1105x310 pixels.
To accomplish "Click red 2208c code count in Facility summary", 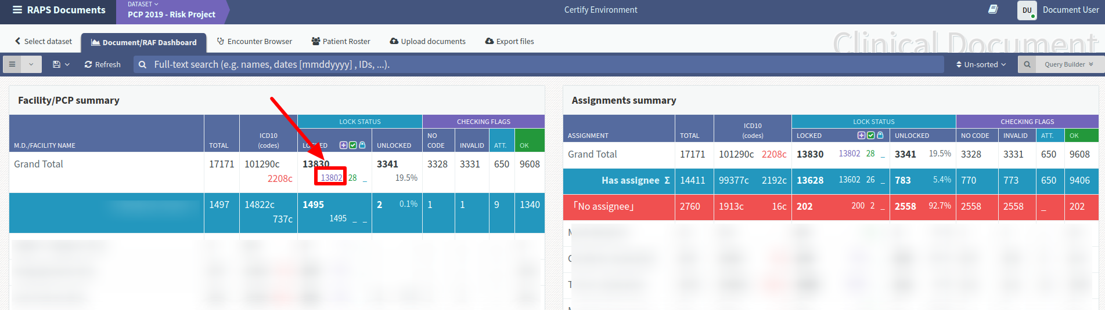I will pyautogui.click(x=280, y=178).
